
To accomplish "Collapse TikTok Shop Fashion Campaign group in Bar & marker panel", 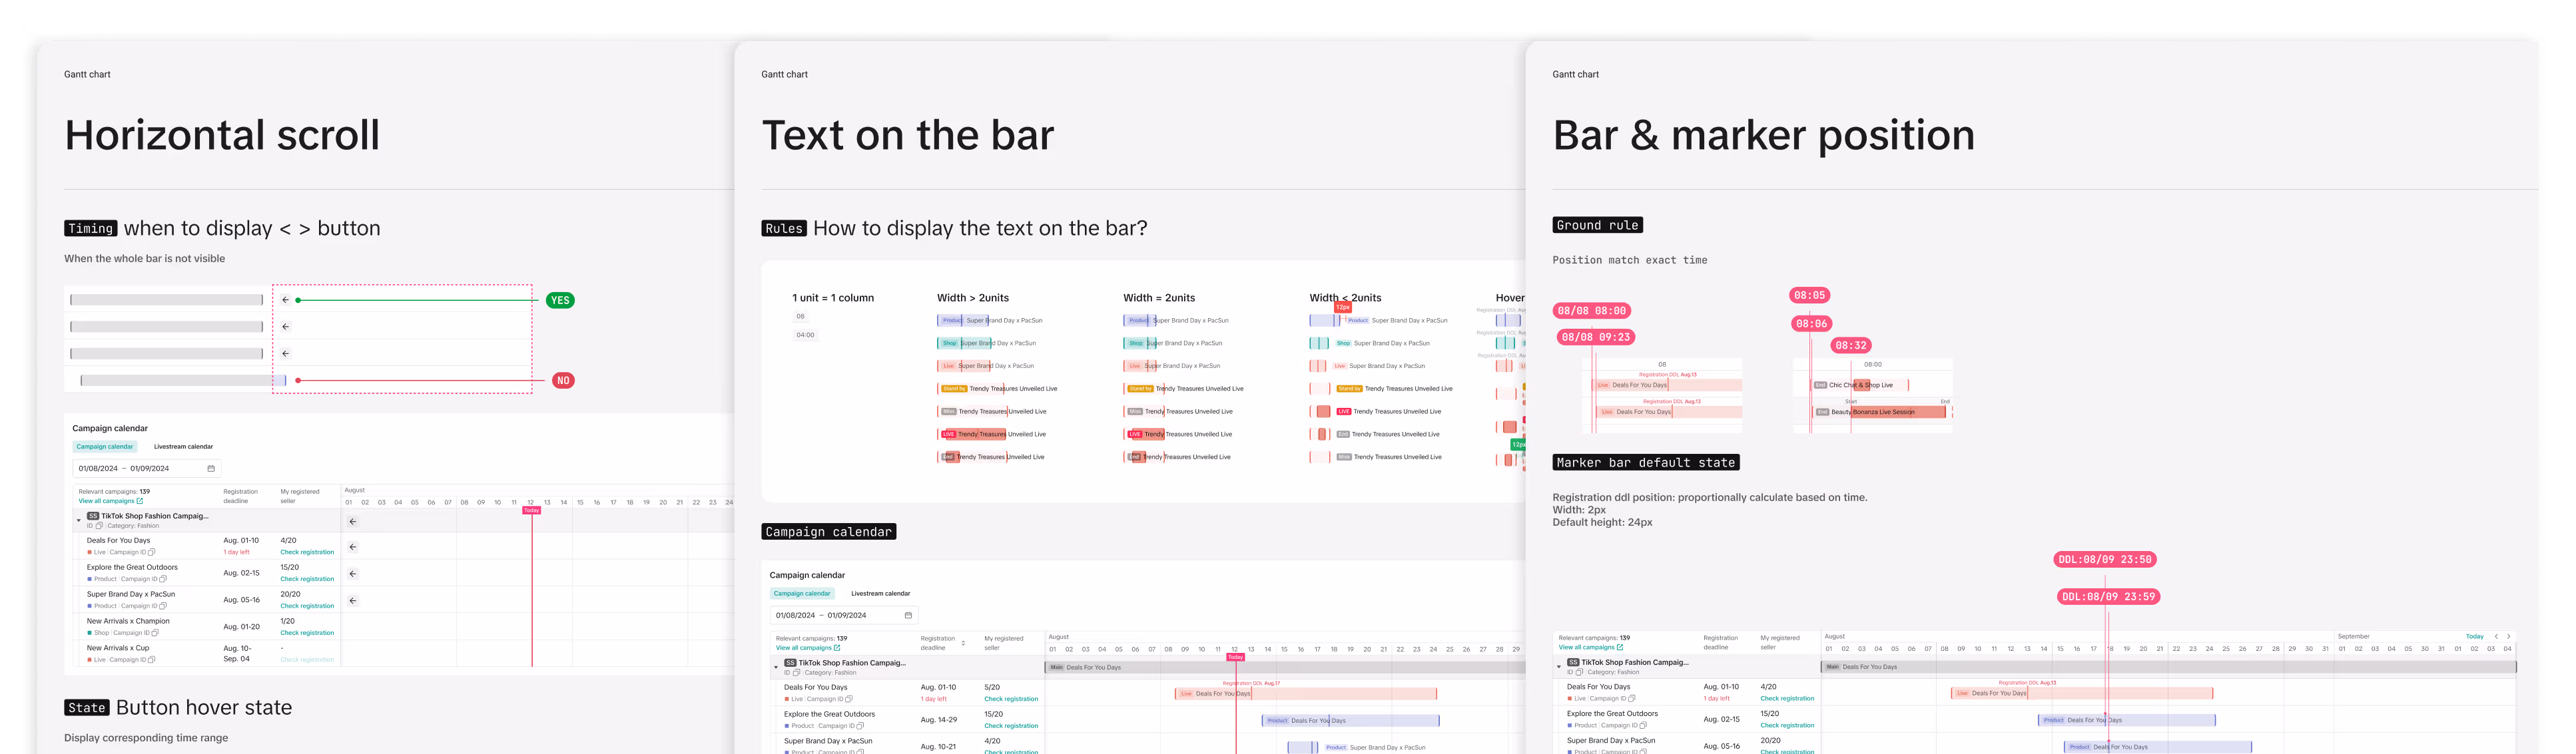I will point(1559,666).
